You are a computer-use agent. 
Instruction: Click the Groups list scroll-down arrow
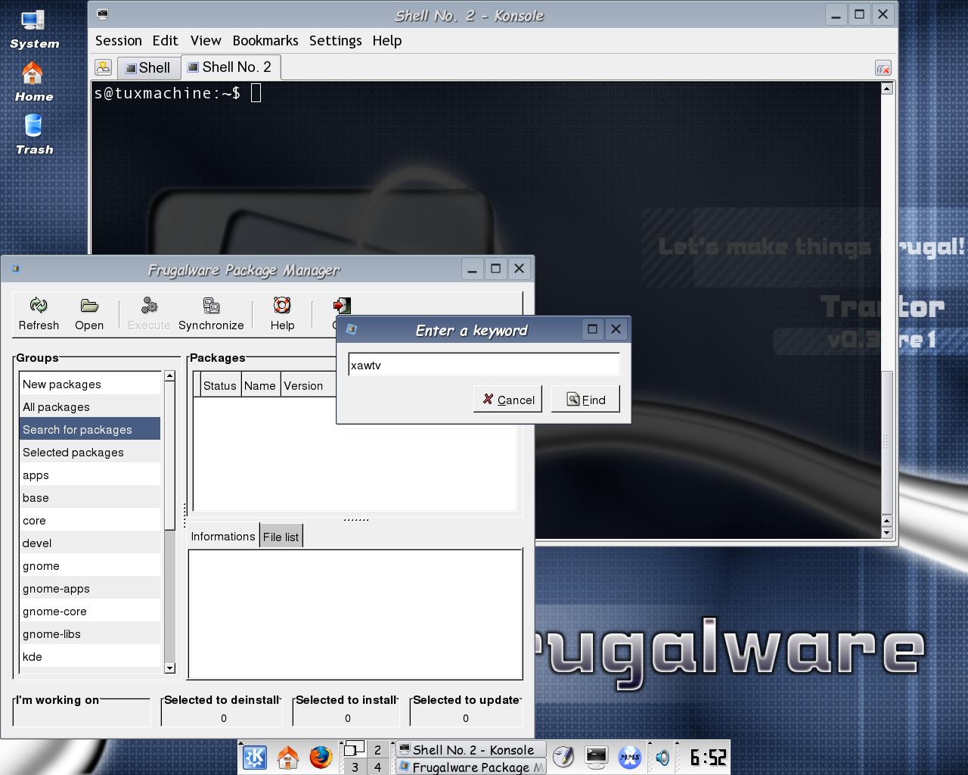click(x=169, y=668)
